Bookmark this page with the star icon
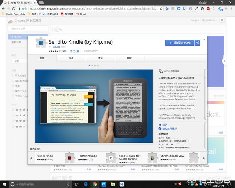Image resolution: width=235 pixels, height=188 pixels. [x=161, y=9]
